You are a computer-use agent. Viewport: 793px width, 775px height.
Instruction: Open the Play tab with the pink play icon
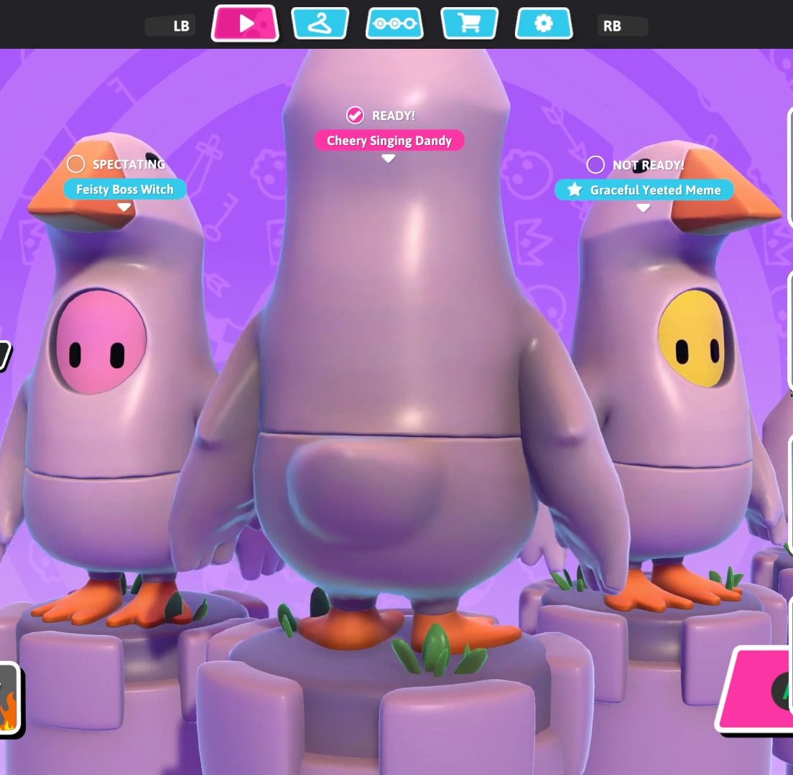pyautogui.click(x=245, y=23)
